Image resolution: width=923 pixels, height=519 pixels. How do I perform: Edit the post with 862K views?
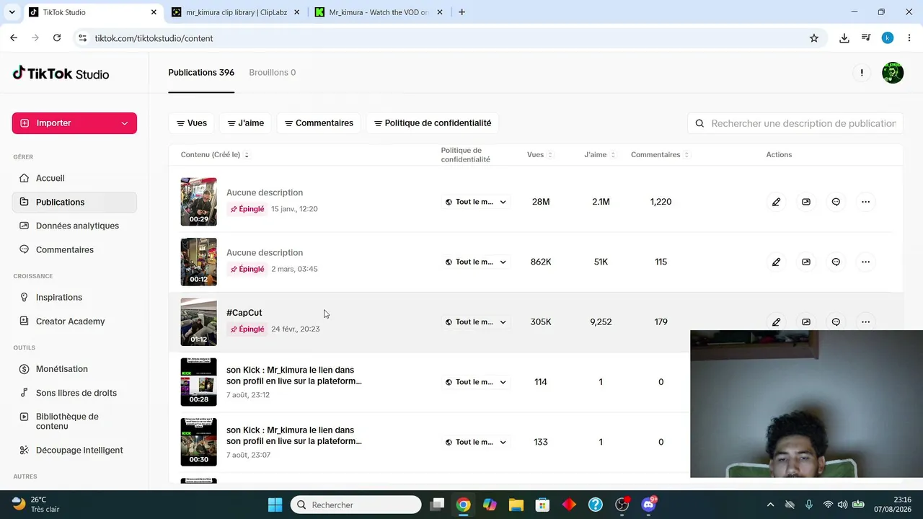[x=776, y=262]
